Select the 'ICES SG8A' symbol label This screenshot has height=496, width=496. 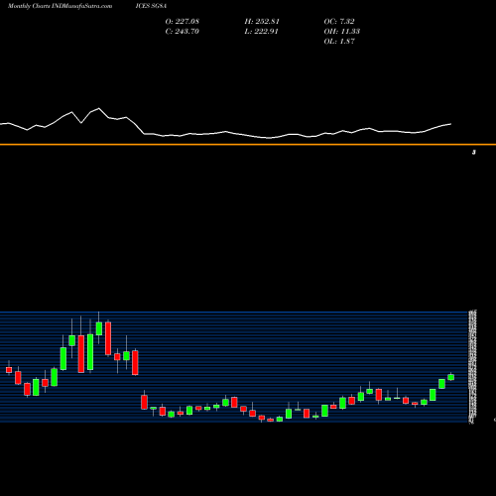click(151, 6)
